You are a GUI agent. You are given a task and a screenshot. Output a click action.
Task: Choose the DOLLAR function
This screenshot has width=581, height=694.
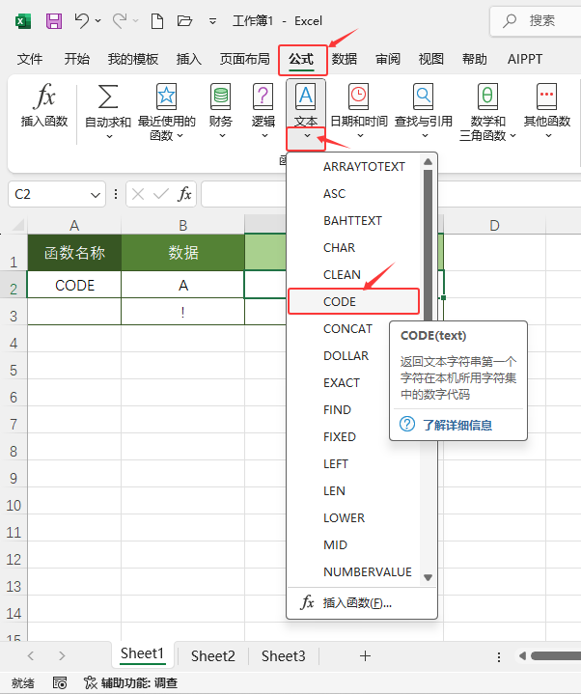[346, 355]
